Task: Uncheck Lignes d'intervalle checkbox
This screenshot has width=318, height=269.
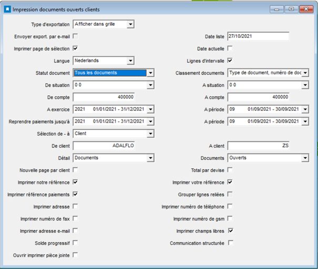Action: coord(230,60)
